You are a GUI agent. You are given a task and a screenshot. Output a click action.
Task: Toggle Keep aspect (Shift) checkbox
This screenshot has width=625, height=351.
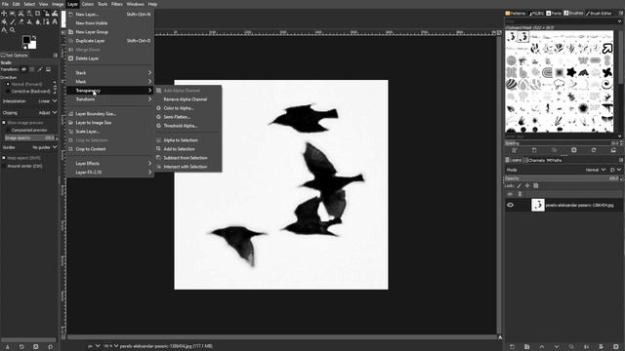4,158
